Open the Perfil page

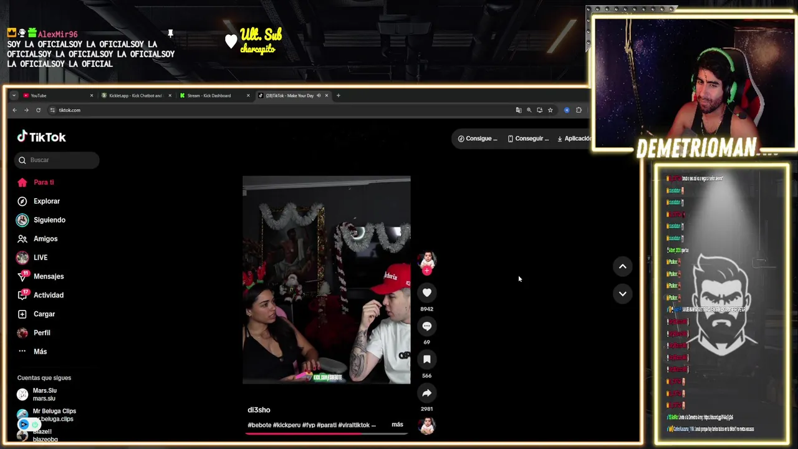[x=42, y=332]
